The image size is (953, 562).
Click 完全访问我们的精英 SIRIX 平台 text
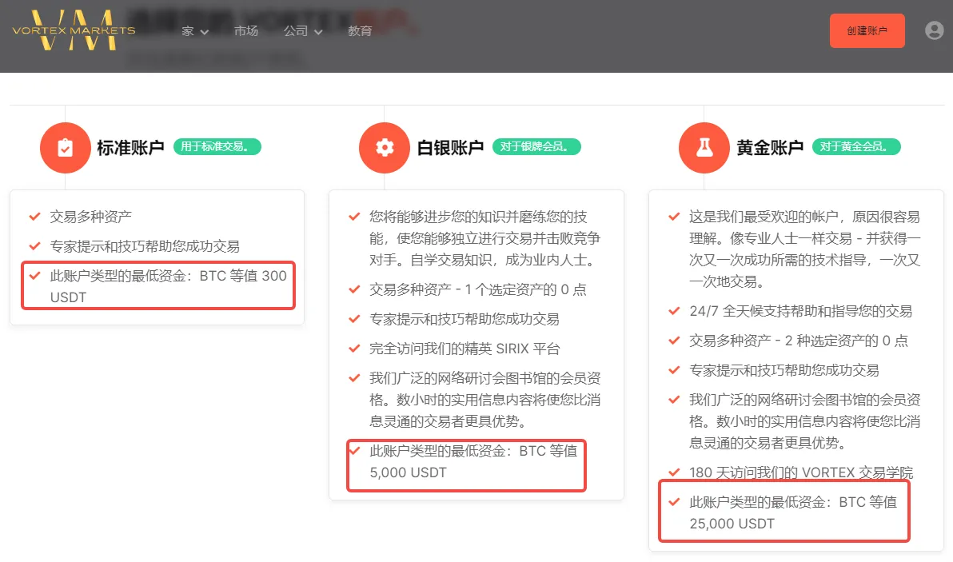(465, 349)
